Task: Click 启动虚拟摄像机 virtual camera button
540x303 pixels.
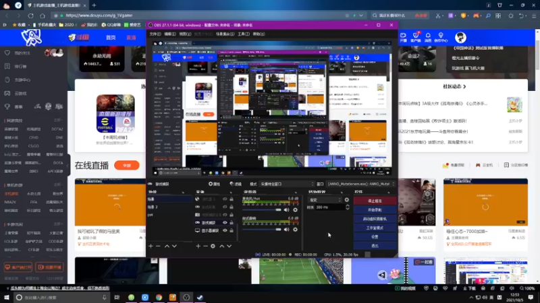Action: pyautogui.click(x=375, y=218)
